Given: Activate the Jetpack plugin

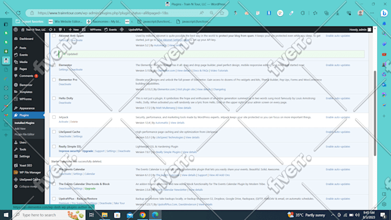Looking at the screenshot, I should coord(63,122).
